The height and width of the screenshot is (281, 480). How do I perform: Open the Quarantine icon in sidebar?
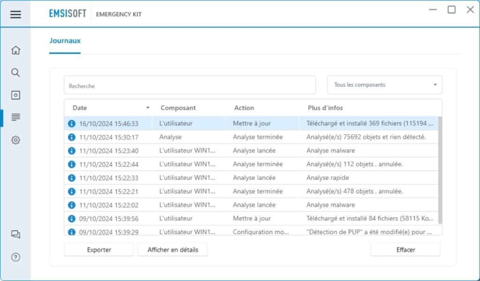[x=15, y=95]
